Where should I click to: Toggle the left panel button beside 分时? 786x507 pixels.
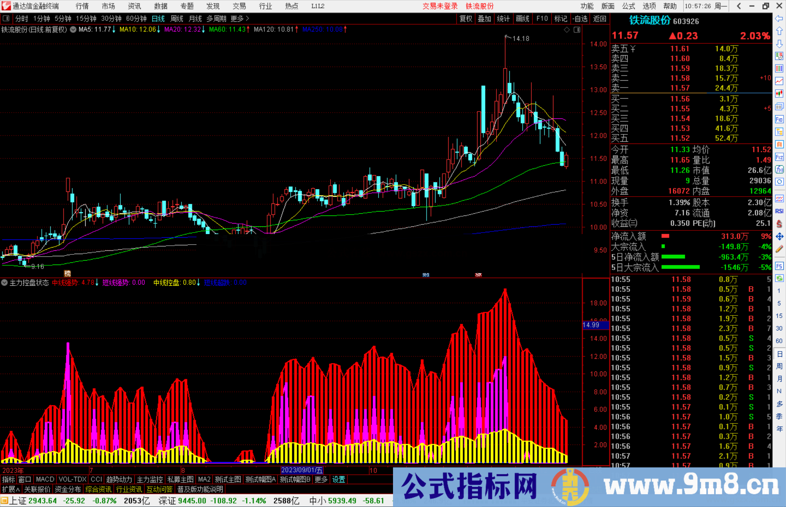click(x=6, y=19)
